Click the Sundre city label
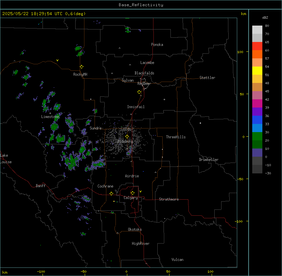 [96, 128]
